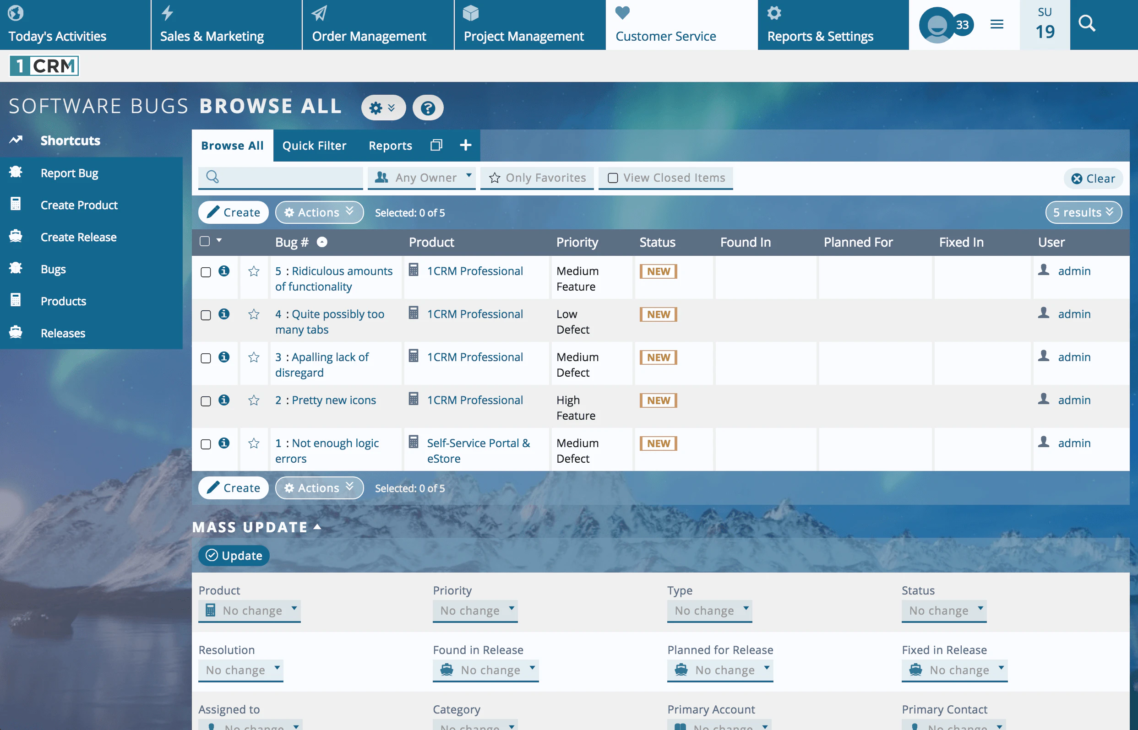This screenshot has width=1138, height=730.
Task: Click the 1CRM logo
Action: [x=44, y=66]
